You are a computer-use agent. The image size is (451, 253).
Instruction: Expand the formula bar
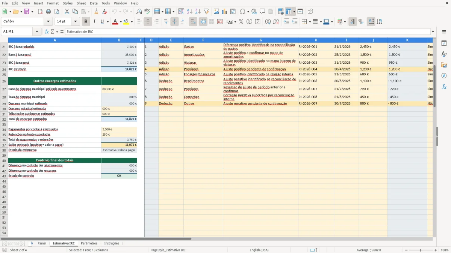pyautogui.click(x=433, y=32)
